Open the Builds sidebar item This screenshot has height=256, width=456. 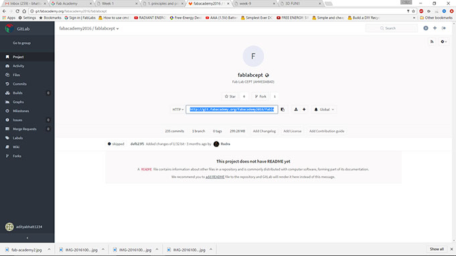27,93
